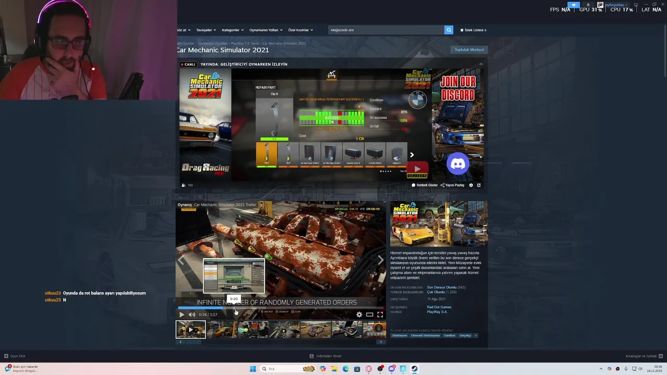
Task: Click the broadcast viewer count icon
Action: (x=183, y=185)
